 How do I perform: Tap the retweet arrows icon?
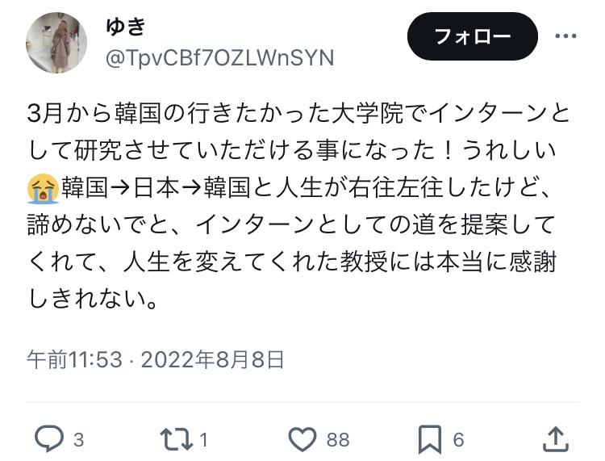177,439
